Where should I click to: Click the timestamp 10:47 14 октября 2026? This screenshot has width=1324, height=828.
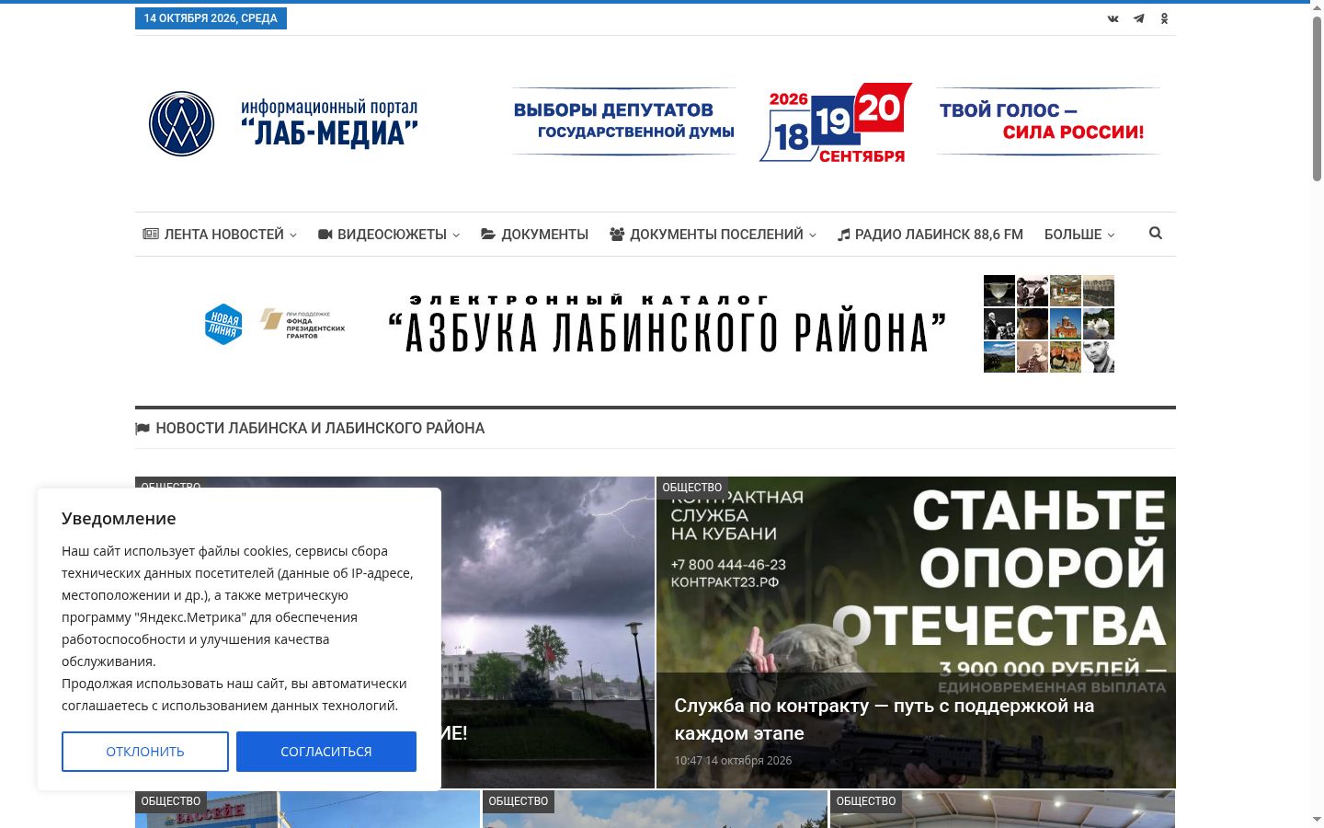coord(733,761)
